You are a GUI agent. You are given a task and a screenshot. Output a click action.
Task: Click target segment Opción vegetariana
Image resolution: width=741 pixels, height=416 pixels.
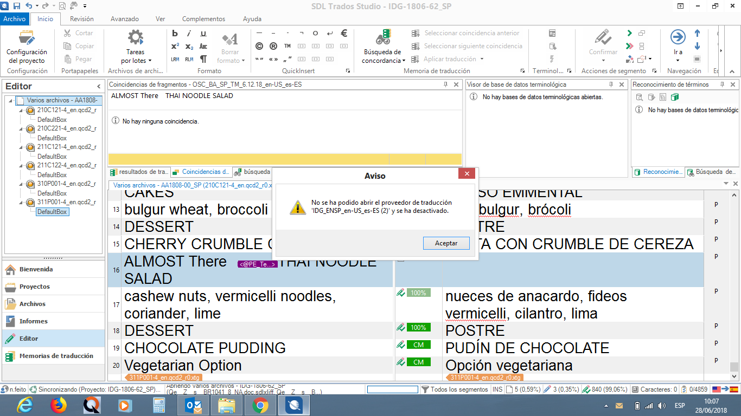509,366
